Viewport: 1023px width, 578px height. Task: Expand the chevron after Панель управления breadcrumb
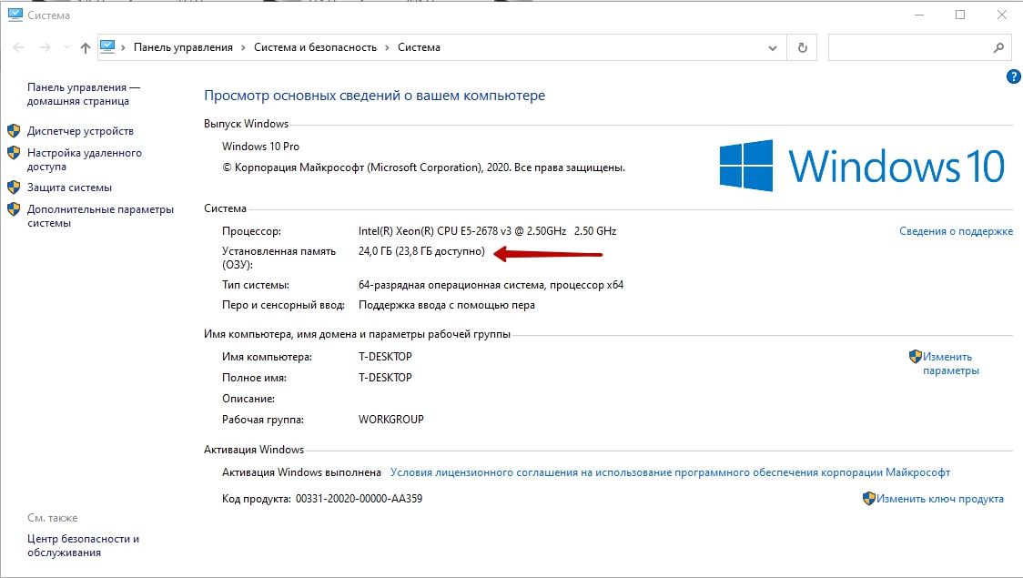click(244, 47)
